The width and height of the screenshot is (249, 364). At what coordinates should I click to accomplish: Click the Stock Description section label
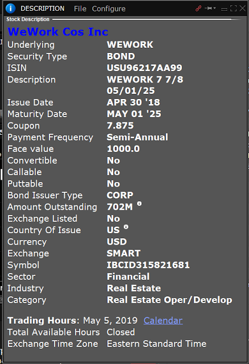[28, 19]
